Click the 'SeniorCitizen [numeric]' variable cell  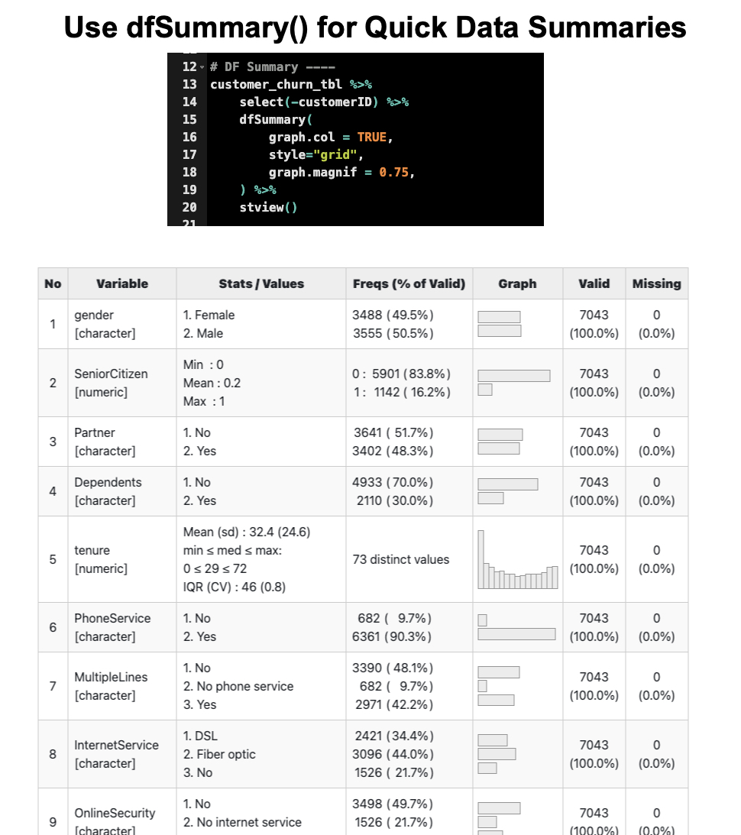tap(122, 383)
